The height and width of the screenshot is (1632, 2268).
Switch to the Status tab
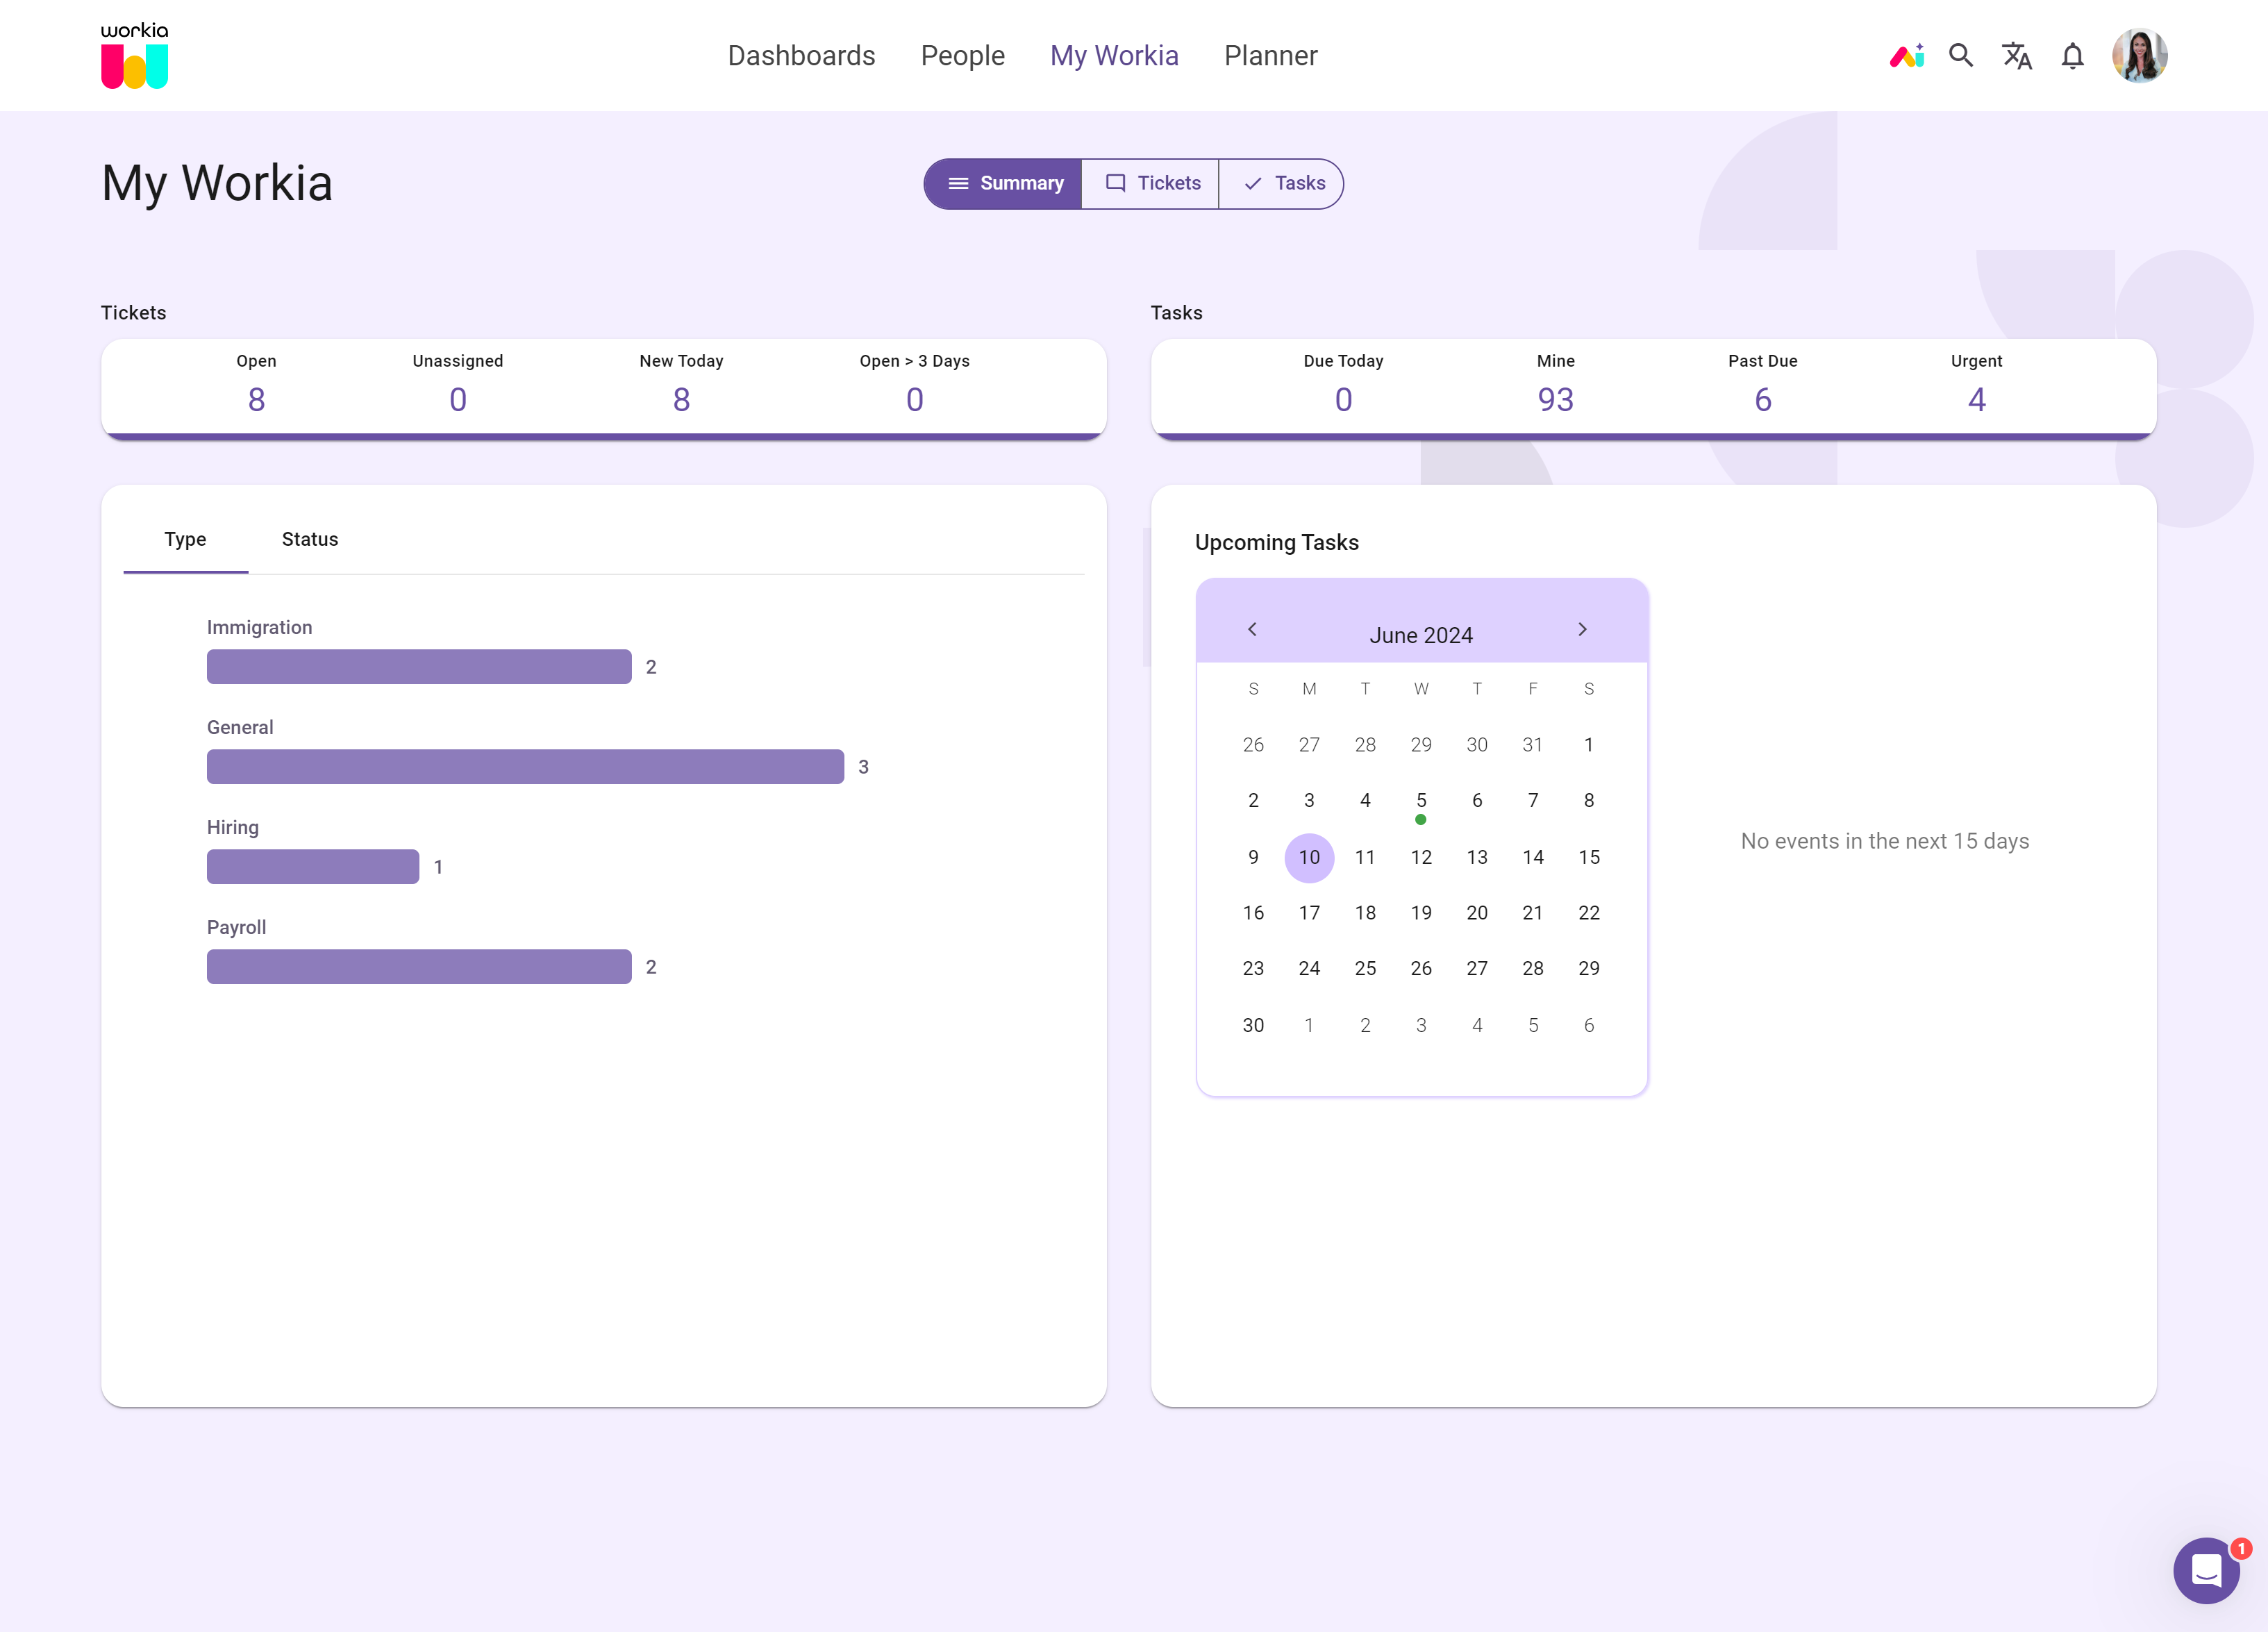310,540
